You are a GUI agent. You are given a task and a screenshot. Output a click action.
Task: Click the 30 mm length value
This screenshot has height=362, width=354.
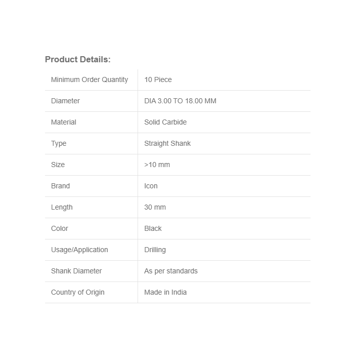pos(155,207)
